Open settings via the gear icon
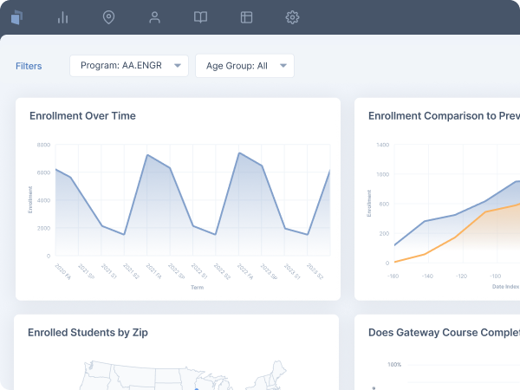The height and width of the screenshot is (390, 520). click(x=292, y=17)
